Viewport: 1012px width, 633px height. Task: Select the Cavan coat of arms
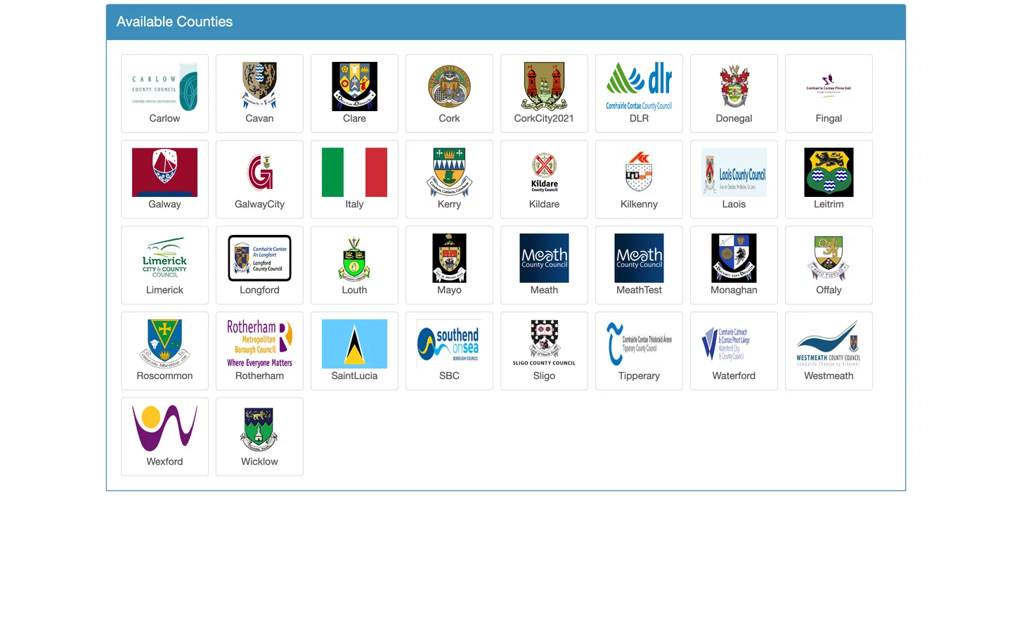pos(259,87)
